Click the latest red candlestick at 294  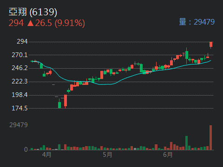coord(211,45)
